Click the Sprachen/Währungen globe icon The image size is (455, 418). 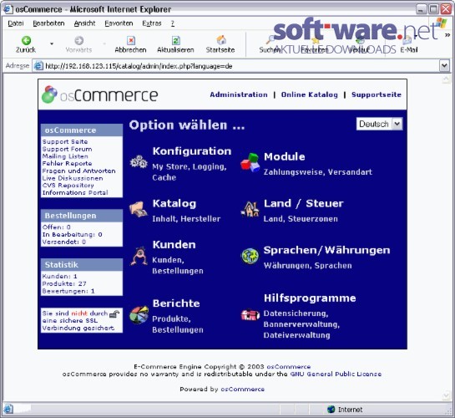(x=250, y=256)
